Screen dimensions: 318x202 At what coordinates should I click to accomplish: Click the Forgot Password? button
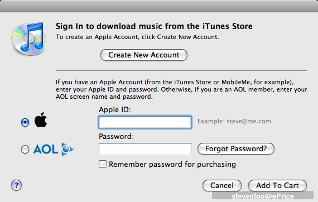pos(236,148)
